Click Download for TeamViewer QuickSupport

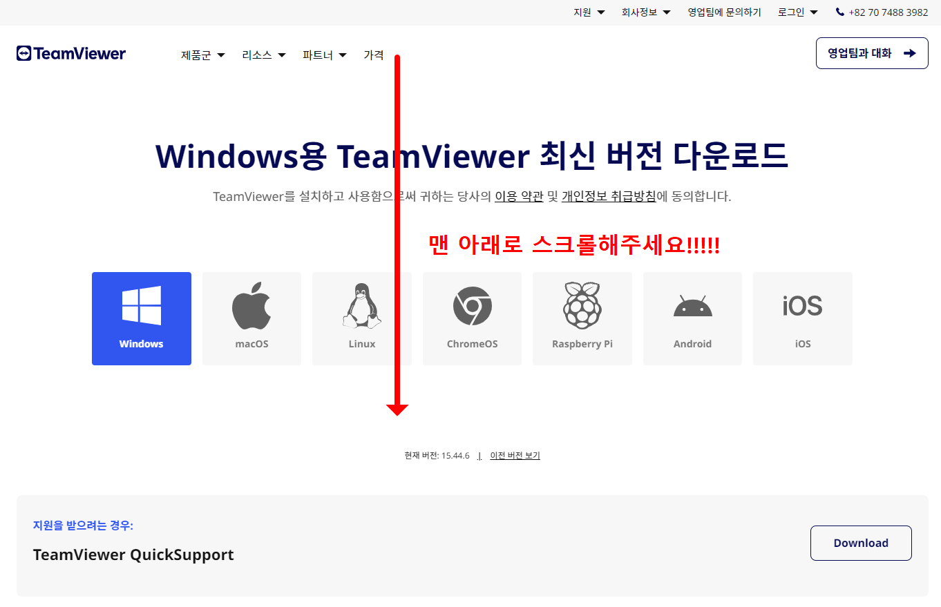pos(861,543)
